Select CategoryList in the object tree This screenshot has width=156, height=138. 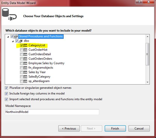37,45
